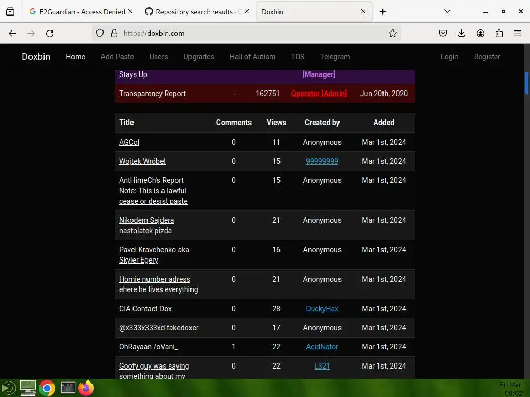530x397 pixels.
Task: Open a new tab with plus icon
Action: (x=382, y=12)
